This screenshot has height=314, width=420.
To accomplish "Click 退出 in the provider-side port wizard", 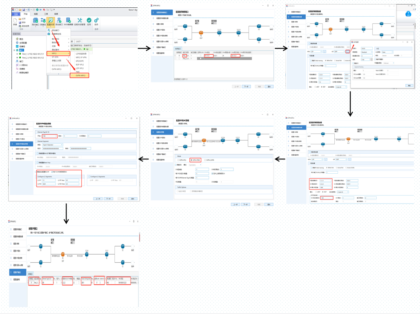I will 269,86.
